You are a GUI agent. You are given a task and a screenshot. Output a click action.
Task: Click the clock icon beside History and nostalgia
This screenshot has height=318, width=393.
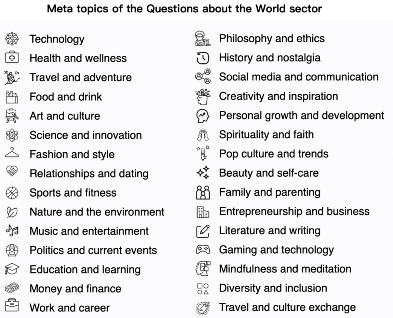click(203, 58)
